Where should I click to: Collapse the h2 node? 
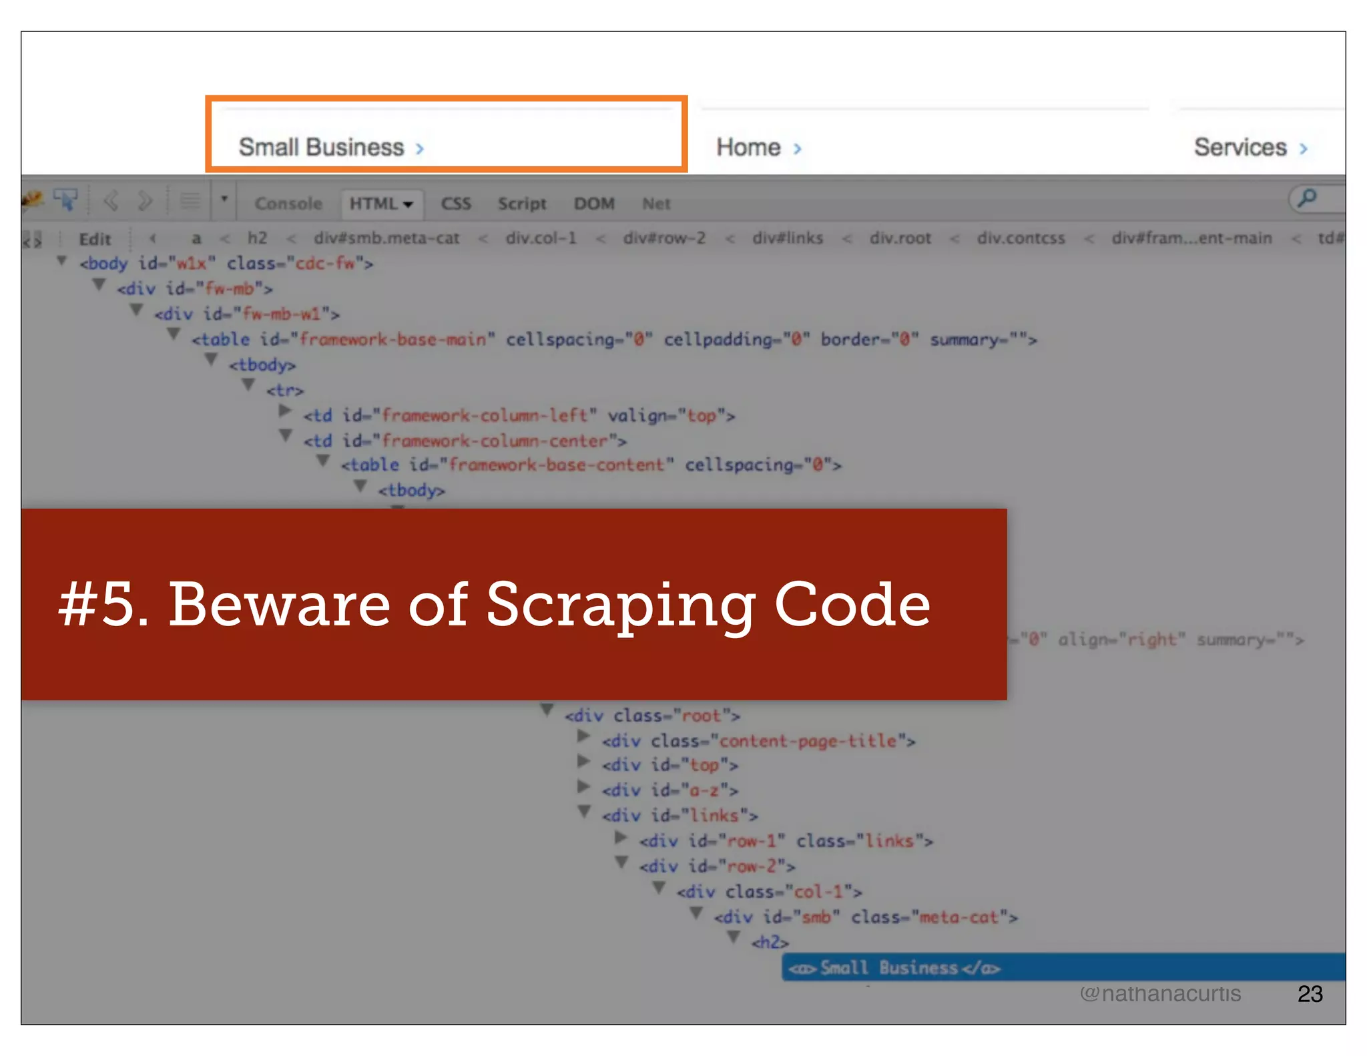pyautogui.click(x=734, y=937)
